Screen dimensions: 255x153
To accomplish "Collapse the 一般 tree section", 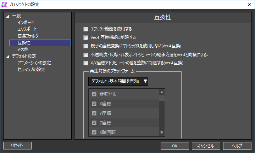I will [8, 16].
